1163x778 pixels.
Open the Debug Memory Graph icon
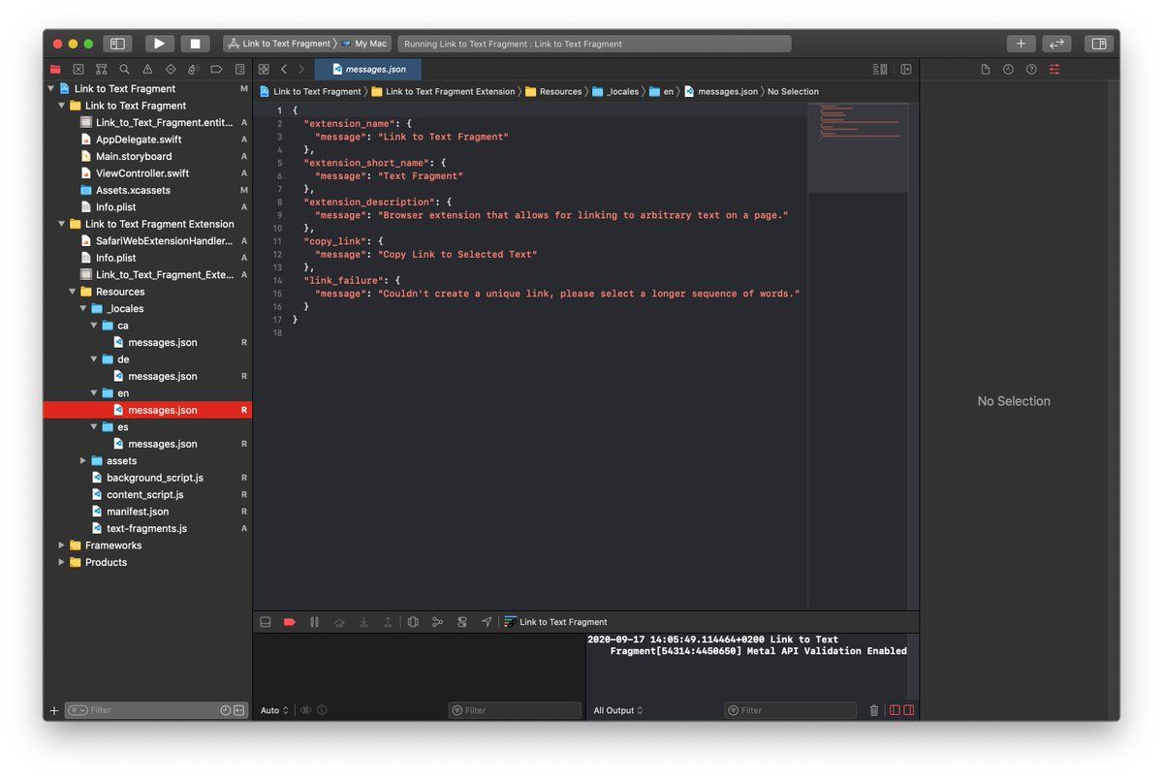tap(437, 622)
